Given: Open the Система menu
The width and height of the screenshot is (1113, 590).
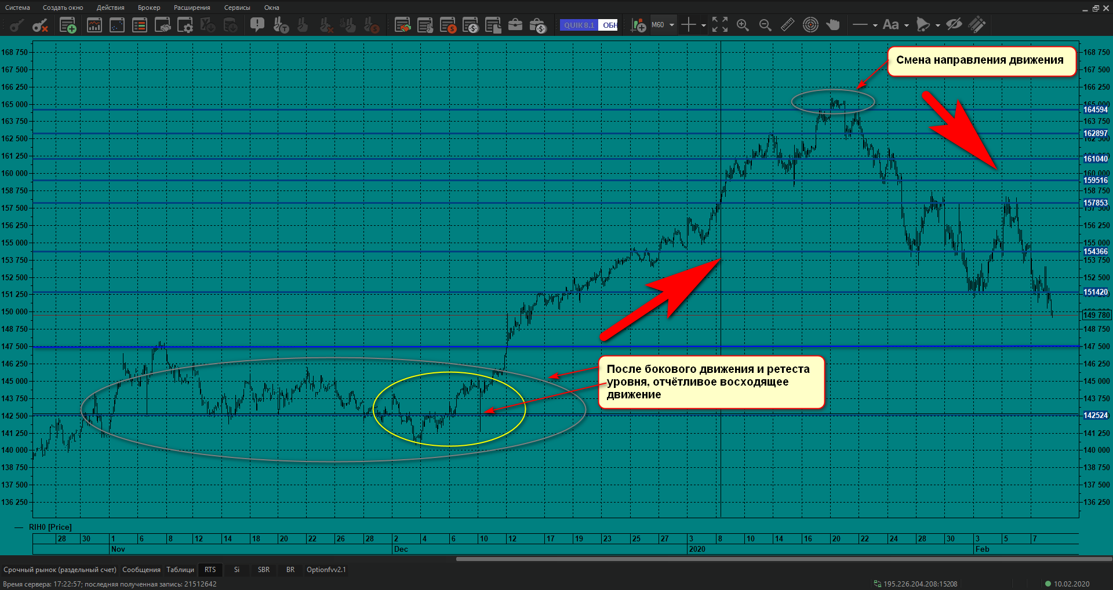Looking at the screenshot, I should [17, 8].
